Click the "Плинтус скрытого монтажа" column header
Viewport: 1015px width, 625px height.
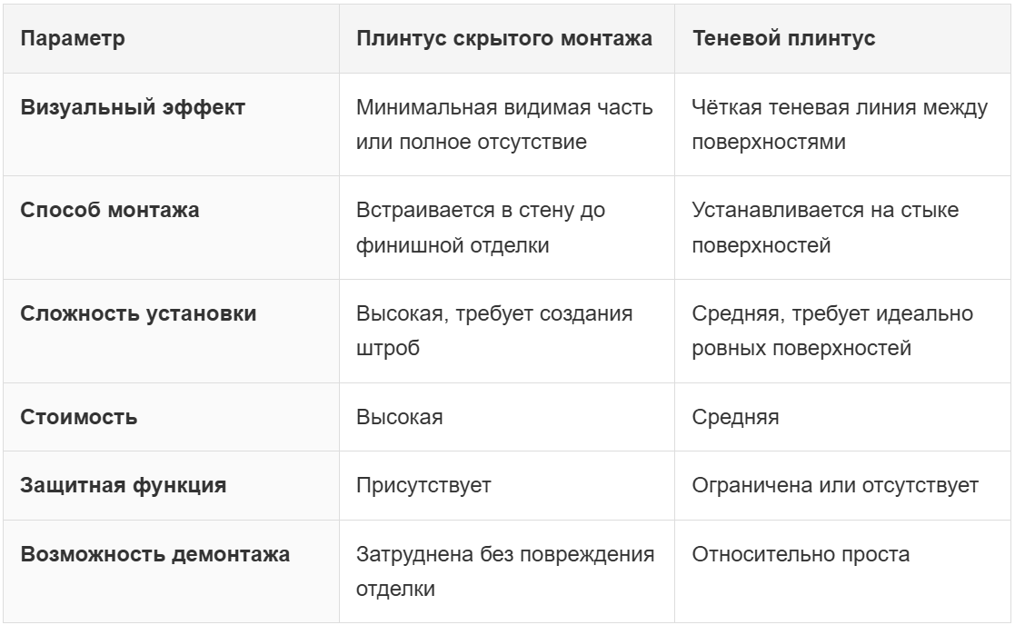pyautogui.click(x=504, y=39)
